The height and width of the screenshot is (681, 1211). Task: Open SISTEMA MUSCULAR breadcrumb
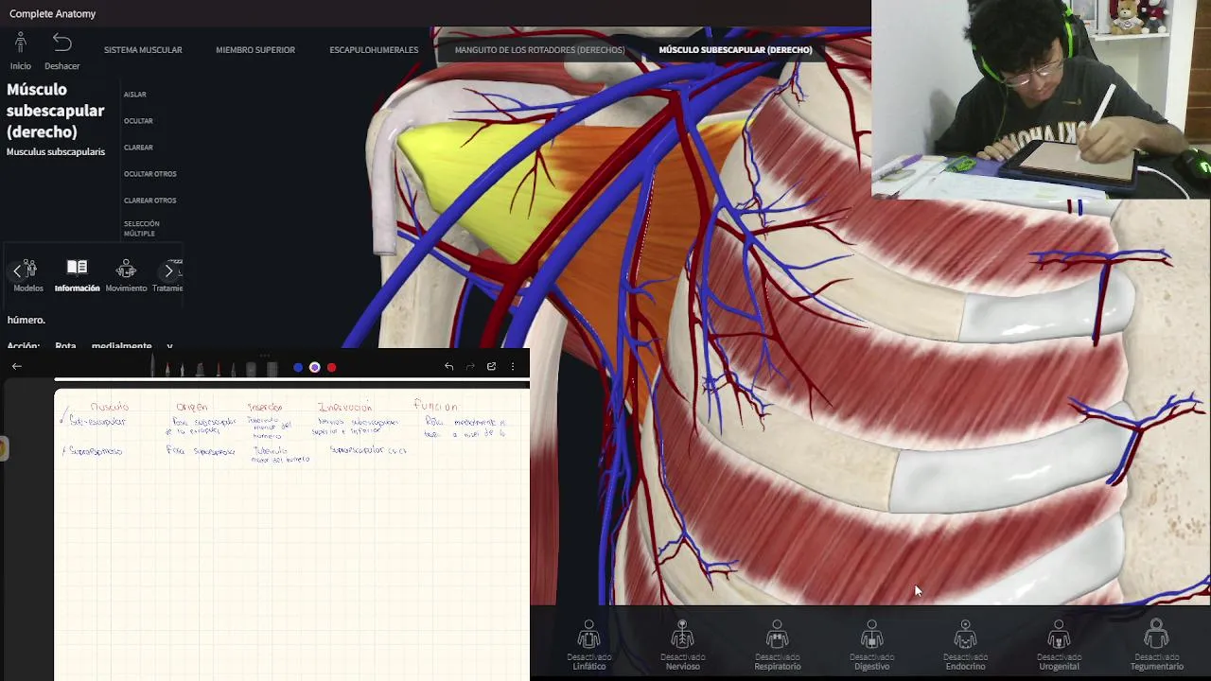pos(143,50)
